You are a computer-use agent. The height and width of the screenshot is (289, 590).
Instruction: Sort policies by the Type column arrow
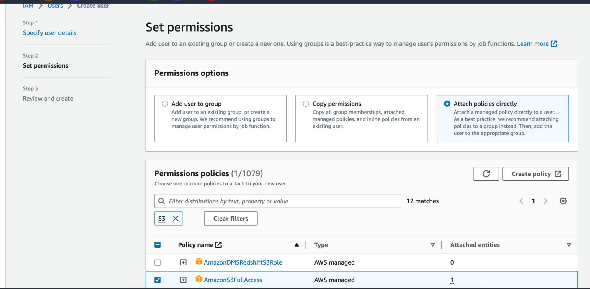pyautogui.click(x=432, y=245)
